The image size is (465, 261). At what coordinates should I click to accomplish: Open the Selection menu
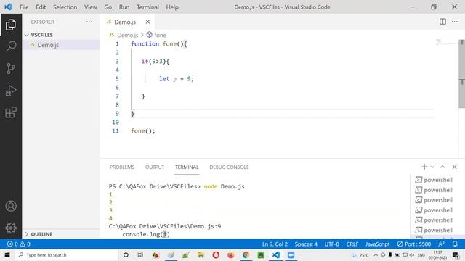[65, 7]
